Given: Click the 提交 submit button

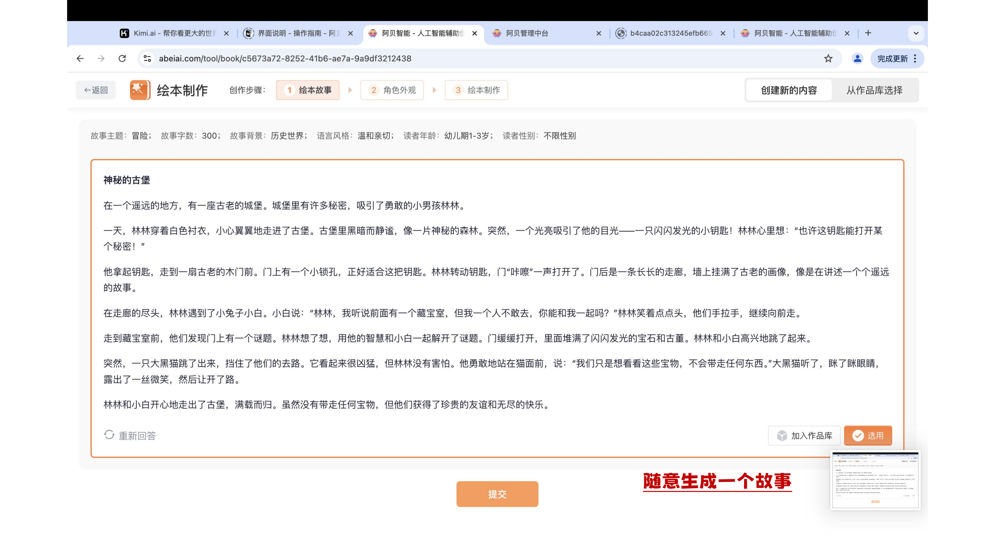Looking at the screenshot, I should coord(497,494).
